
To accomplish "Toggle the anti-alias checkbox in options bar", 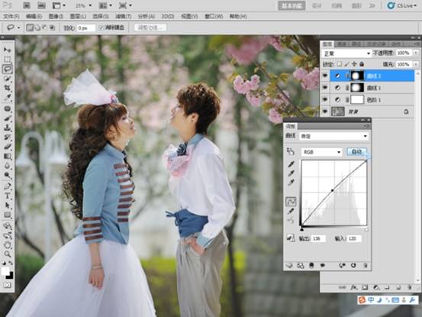I will point(101,27).
